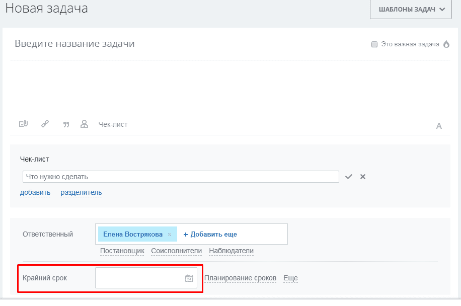Select the 'Наблюдатели' tab
Viewport: 461px width, 306px height.
231,251
